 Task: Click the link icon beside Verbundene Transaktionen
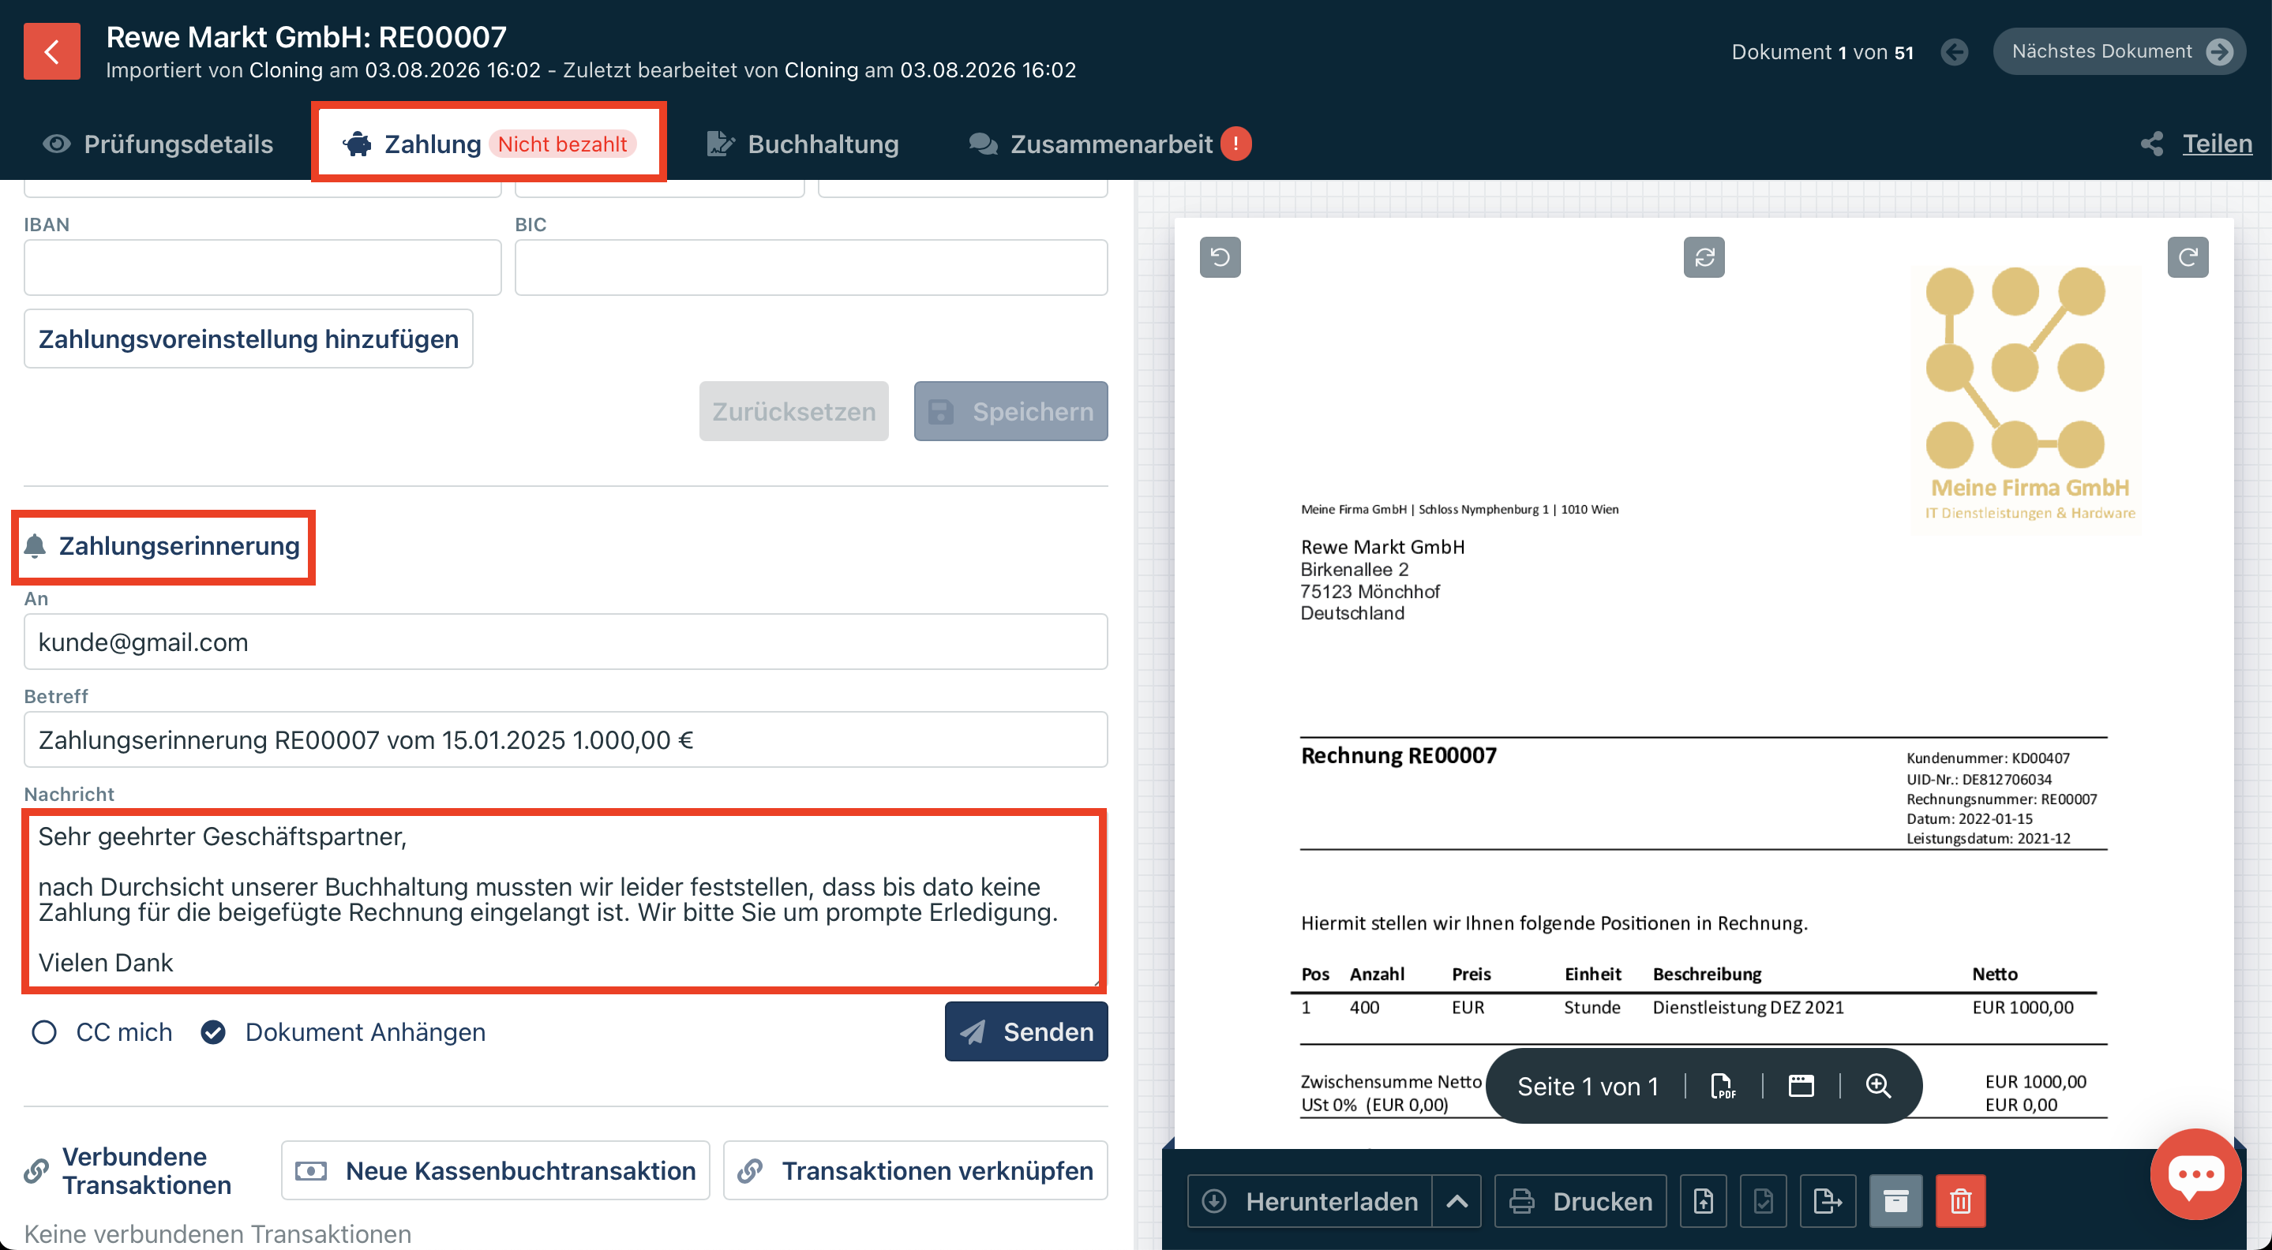[x=36, y=1170]
